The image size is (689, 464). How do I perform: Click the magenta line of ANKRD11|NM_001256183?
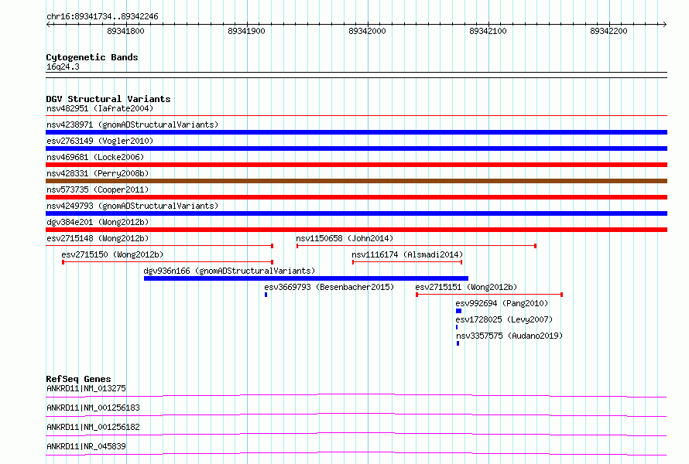point(356,415)
